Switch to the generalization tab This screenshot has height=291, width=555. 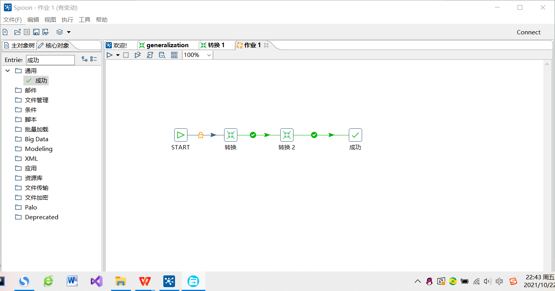click(164, 45)
